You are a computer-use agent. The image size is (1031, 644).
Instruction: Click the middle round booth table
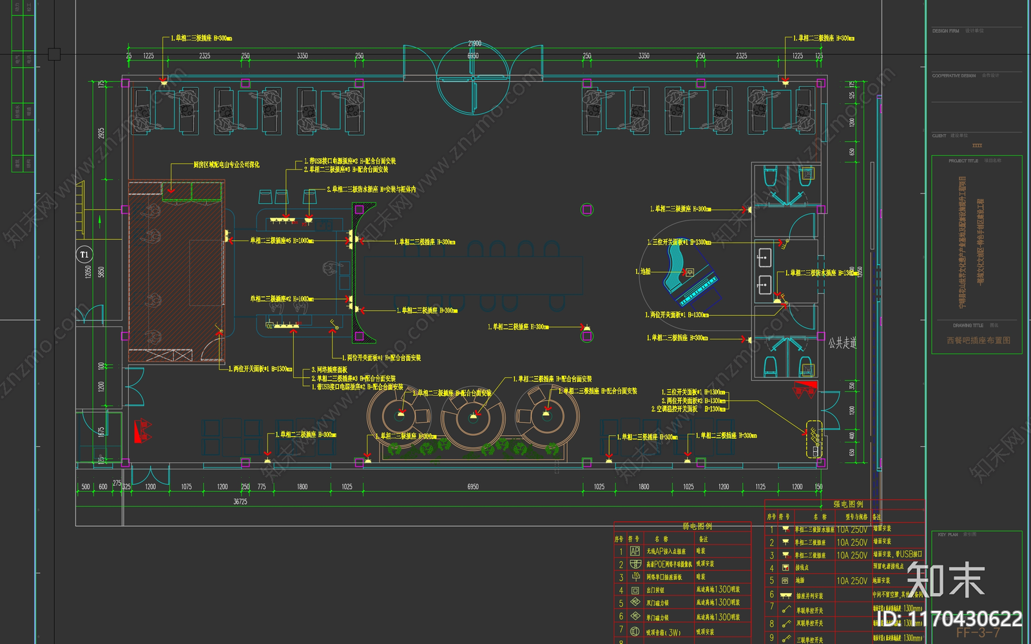click(x=474, y=418)
